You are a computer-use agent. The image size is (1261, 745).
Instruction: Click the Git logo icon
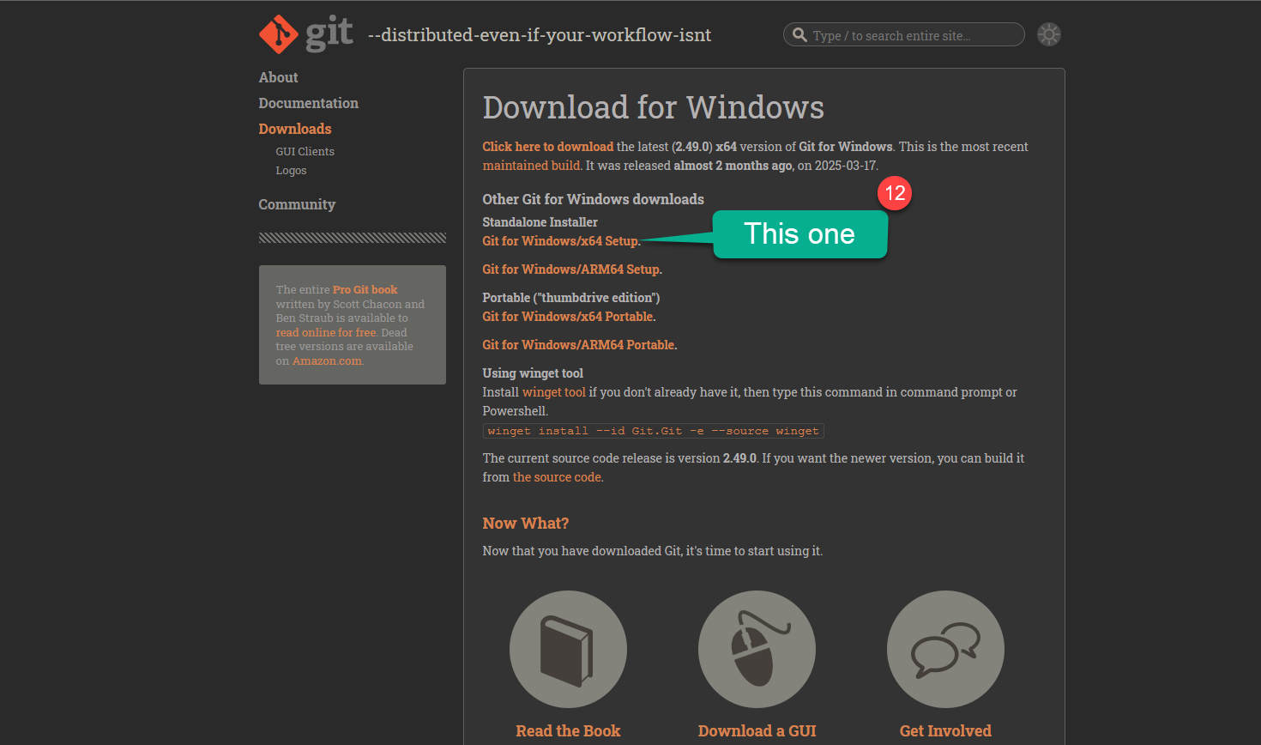[x=279, y=34]
